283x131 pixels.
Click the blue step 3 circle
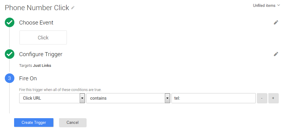pos(10,78)
